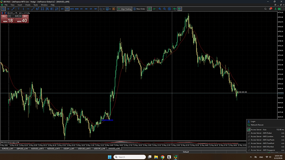Open Chrome from the taskbar
The height and width of the screenshot is (160, 285).
click(x=162, y=157)
